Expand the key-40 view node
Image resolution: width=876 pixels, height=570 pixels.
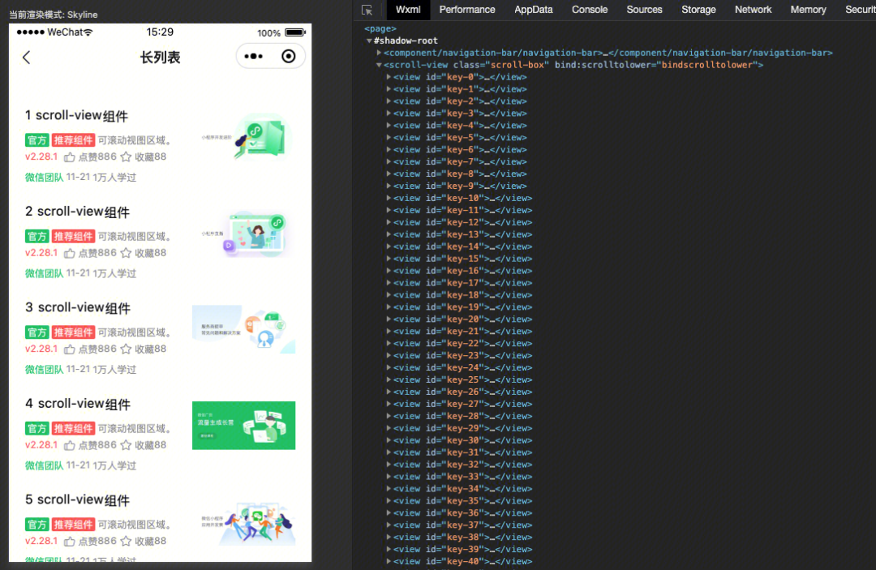[x=389, y=562]
